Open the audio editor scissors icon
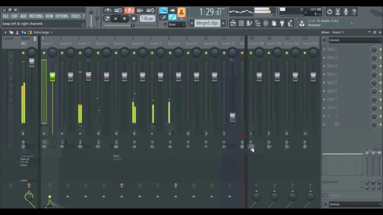 (338, 12)
